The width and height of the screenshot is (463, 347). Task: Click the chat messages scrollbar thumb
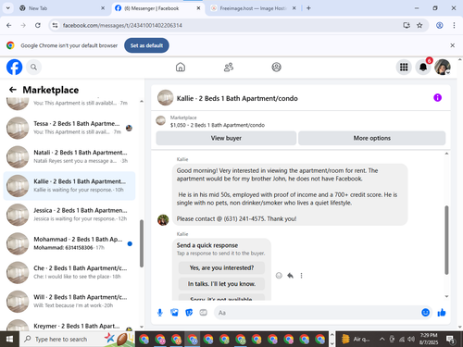(446, 240)
